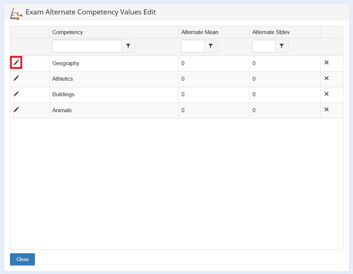Click pencil icon for Buildings row
This screenshot has height=274, width=353.
(16, 94)
